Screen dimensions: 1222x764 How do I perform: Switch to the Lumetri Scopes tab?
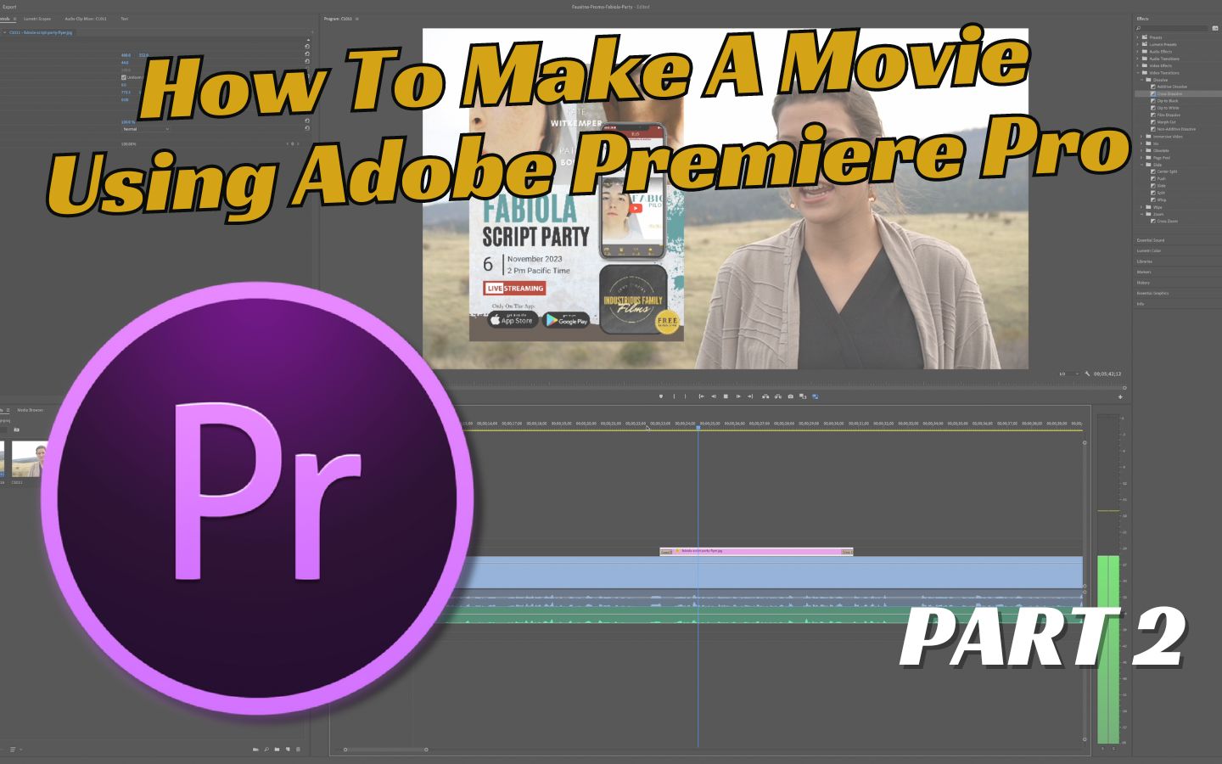pos(37,19)
